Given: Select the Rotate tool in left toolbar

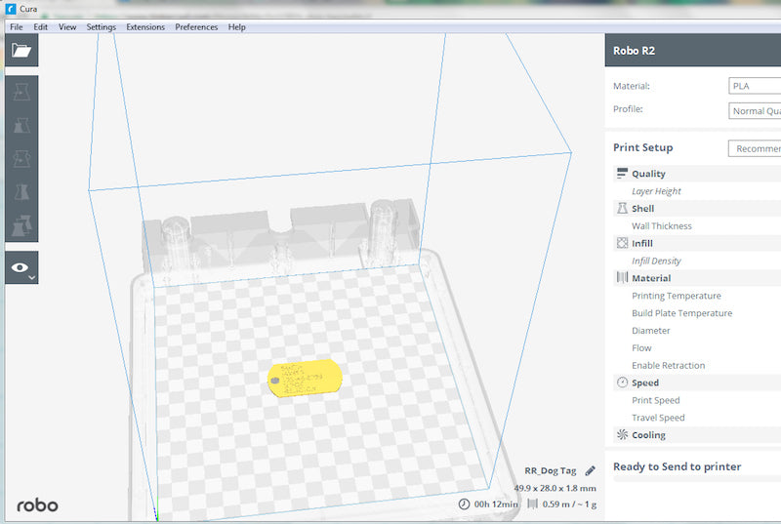Looking at the screenshot, I should pyautogui.click(x=22, y=159).
